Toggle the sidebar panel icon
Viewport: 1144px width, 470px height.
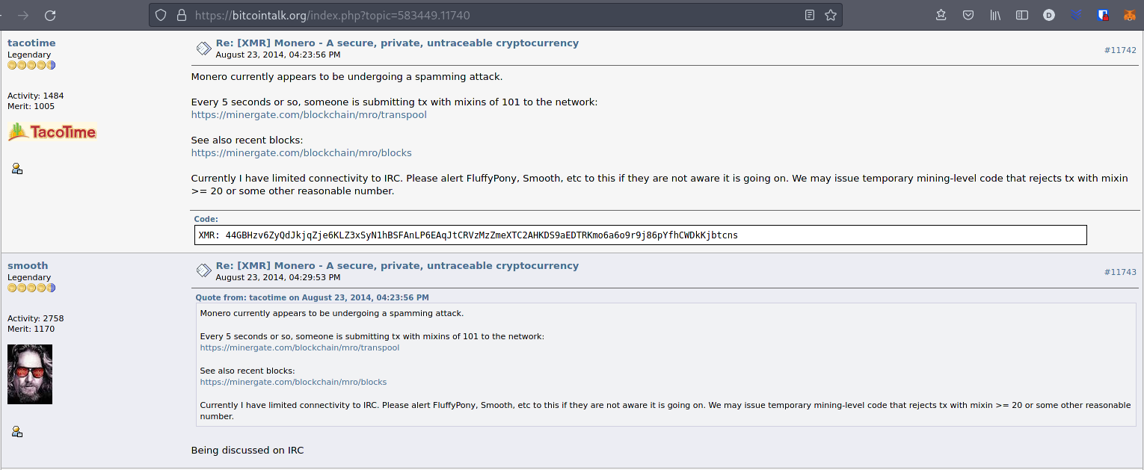pyautogui.click(x=1022, y=15)
